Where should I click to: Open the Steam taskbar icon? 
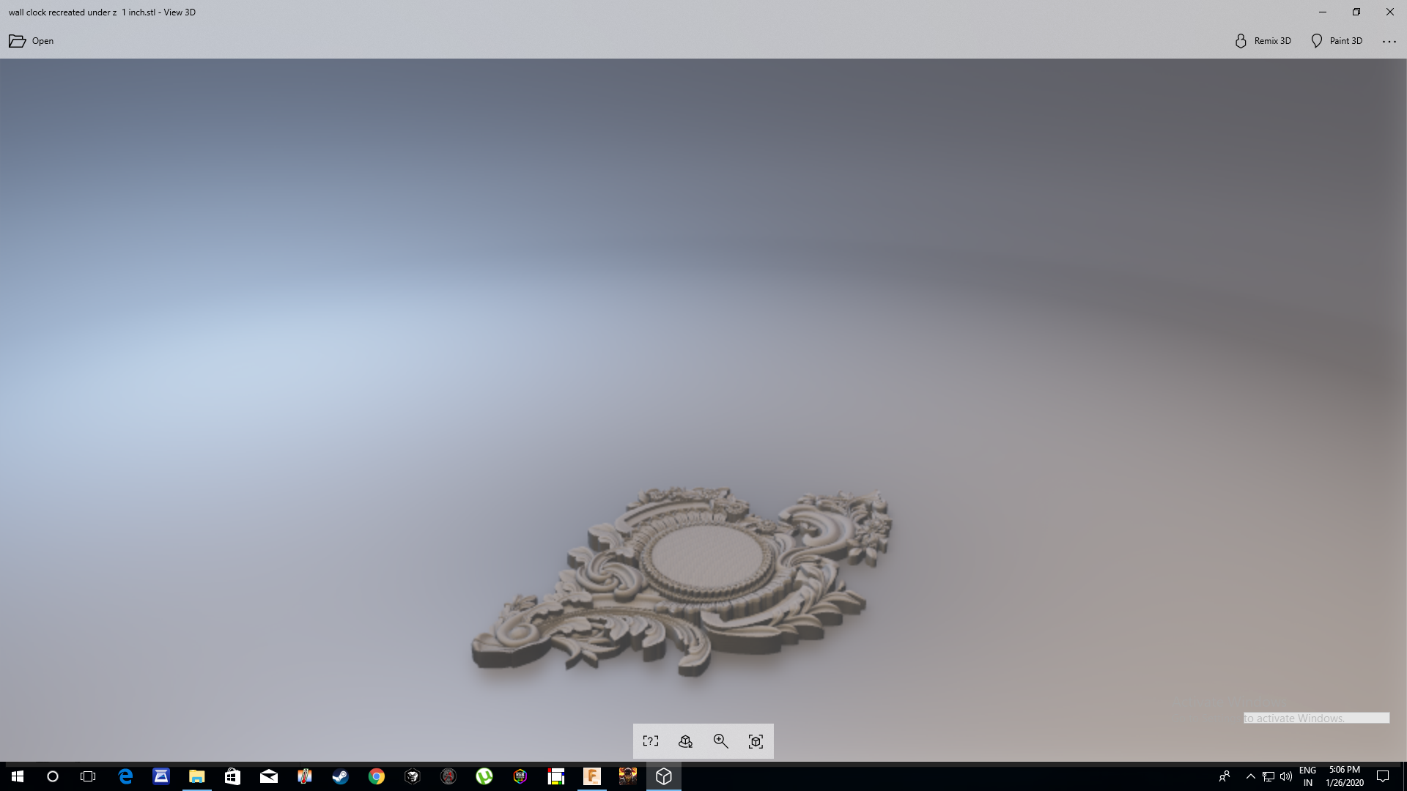tap(341, 776)
